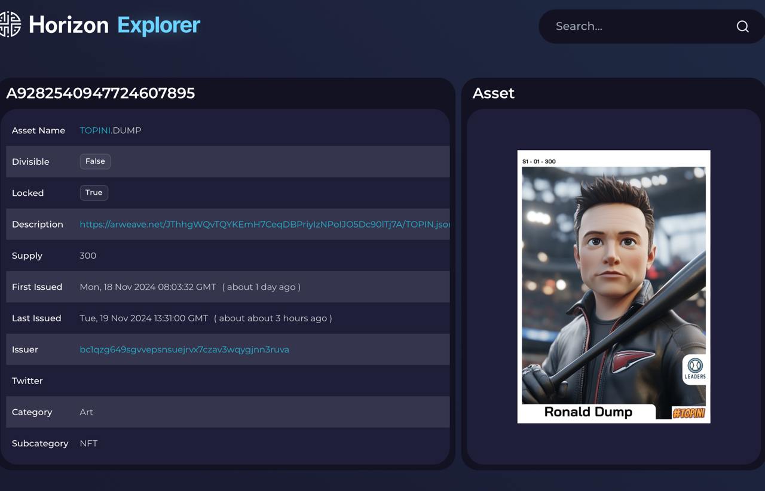Click the Subcategory value NFT

88,443
